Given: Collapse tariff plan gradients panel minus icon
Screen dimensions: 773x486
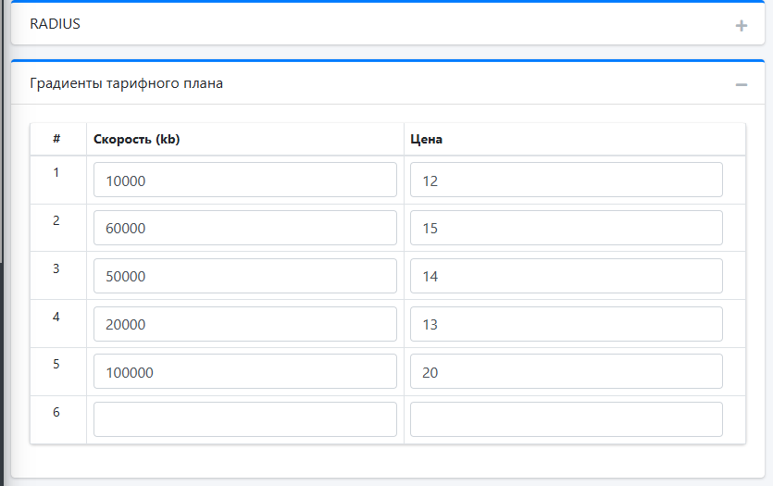Looking at the screenshot, I should [741, 85].
